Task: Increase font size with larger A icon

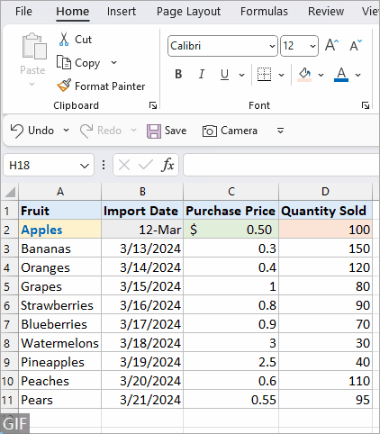Action: point(331,46)
